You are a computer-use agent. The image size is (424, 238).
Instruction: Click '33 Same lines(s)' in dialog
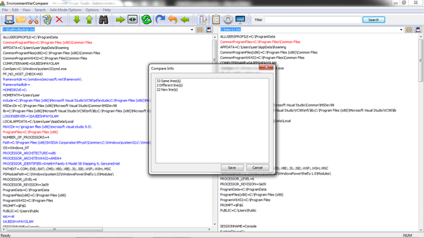coord(169,81)
